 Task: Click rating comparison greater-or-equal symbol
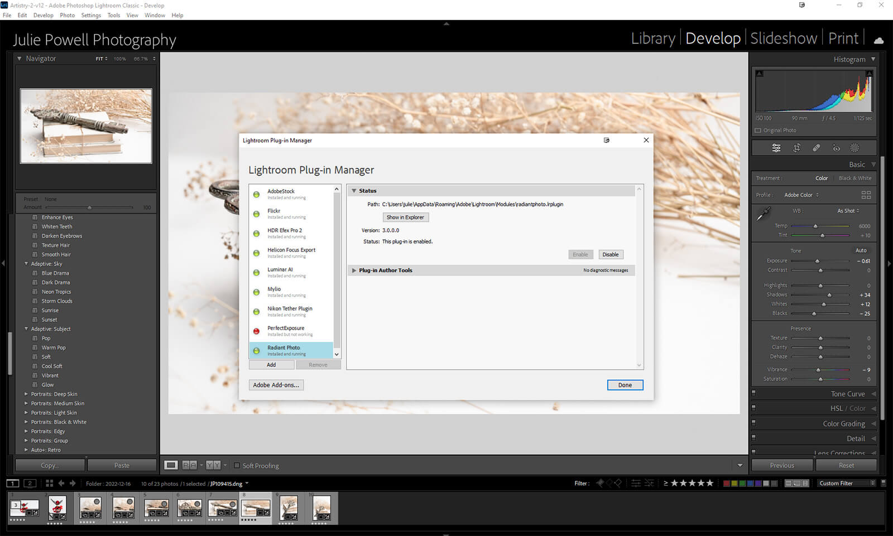[x=665, y=483]
